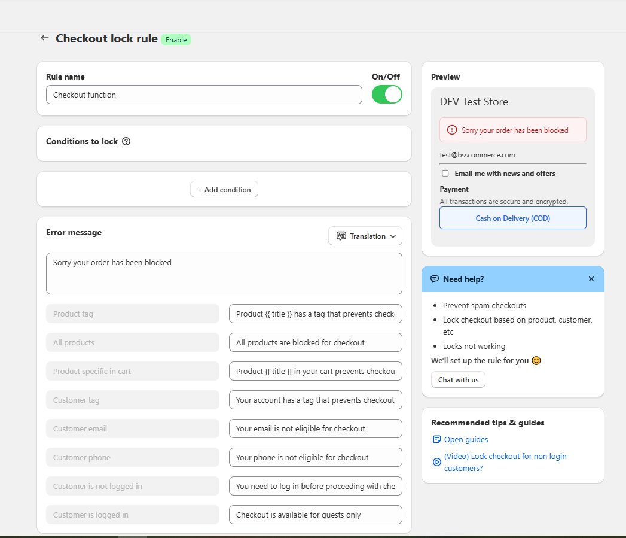Click the X to dismiss the Need help panel
Screen dimensions: 626x538
591,279
